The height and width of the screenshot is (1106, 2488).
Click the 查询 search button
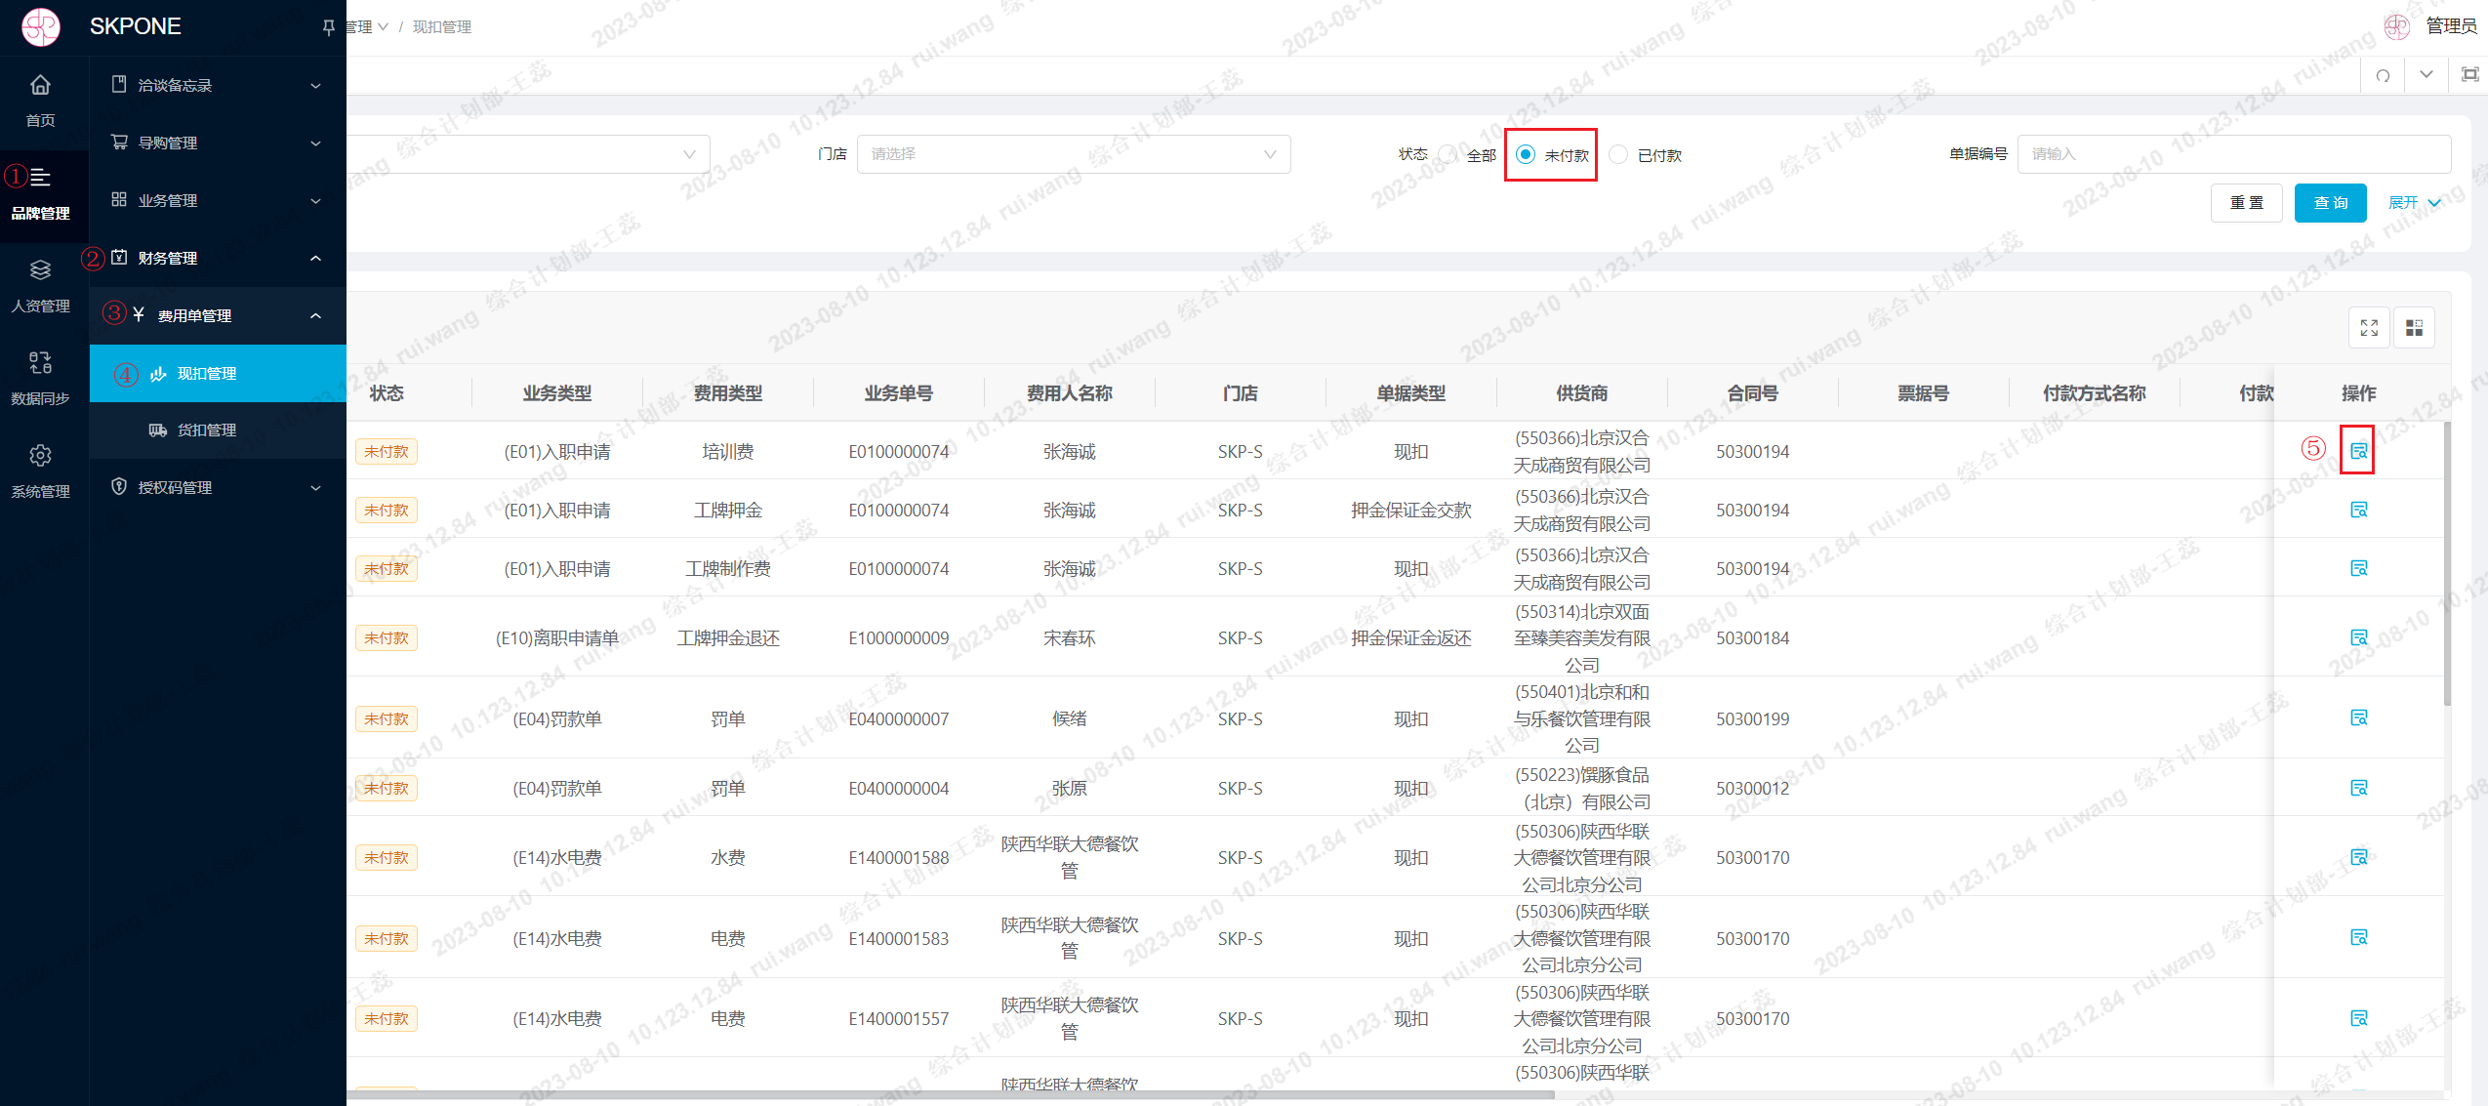pyautogui.click(x=2330, y=203)
